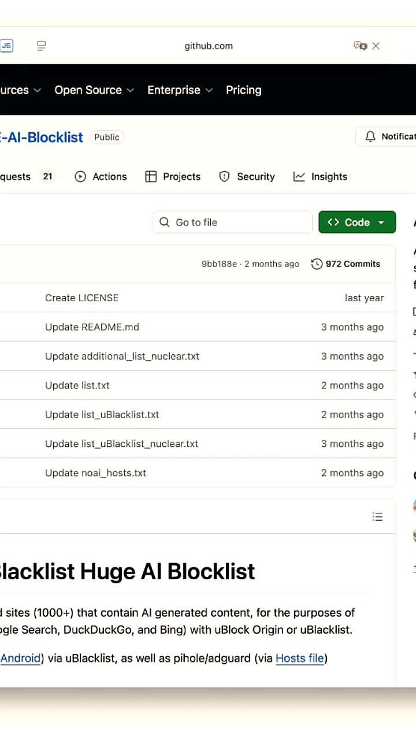
Task: Click the Hosts file link
Action: (x=299, y=658)
